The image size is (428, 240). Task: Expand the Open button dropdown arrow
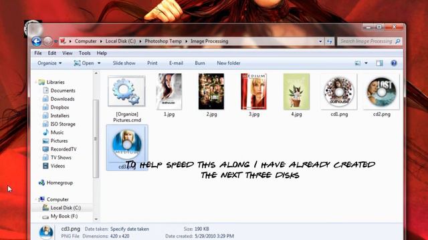pos(99,63)
